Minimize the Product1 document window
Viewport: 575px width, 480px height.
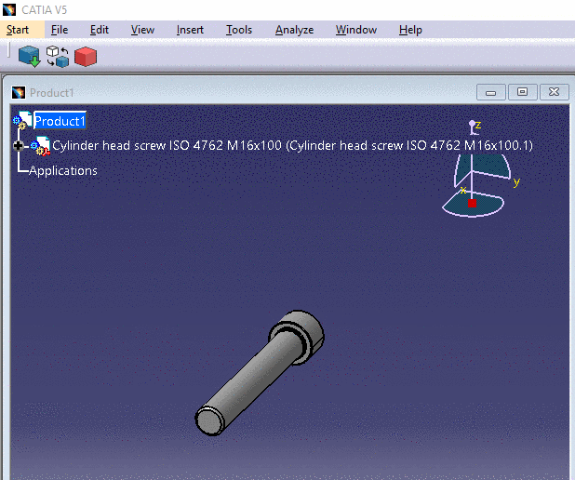pos(490,92)
